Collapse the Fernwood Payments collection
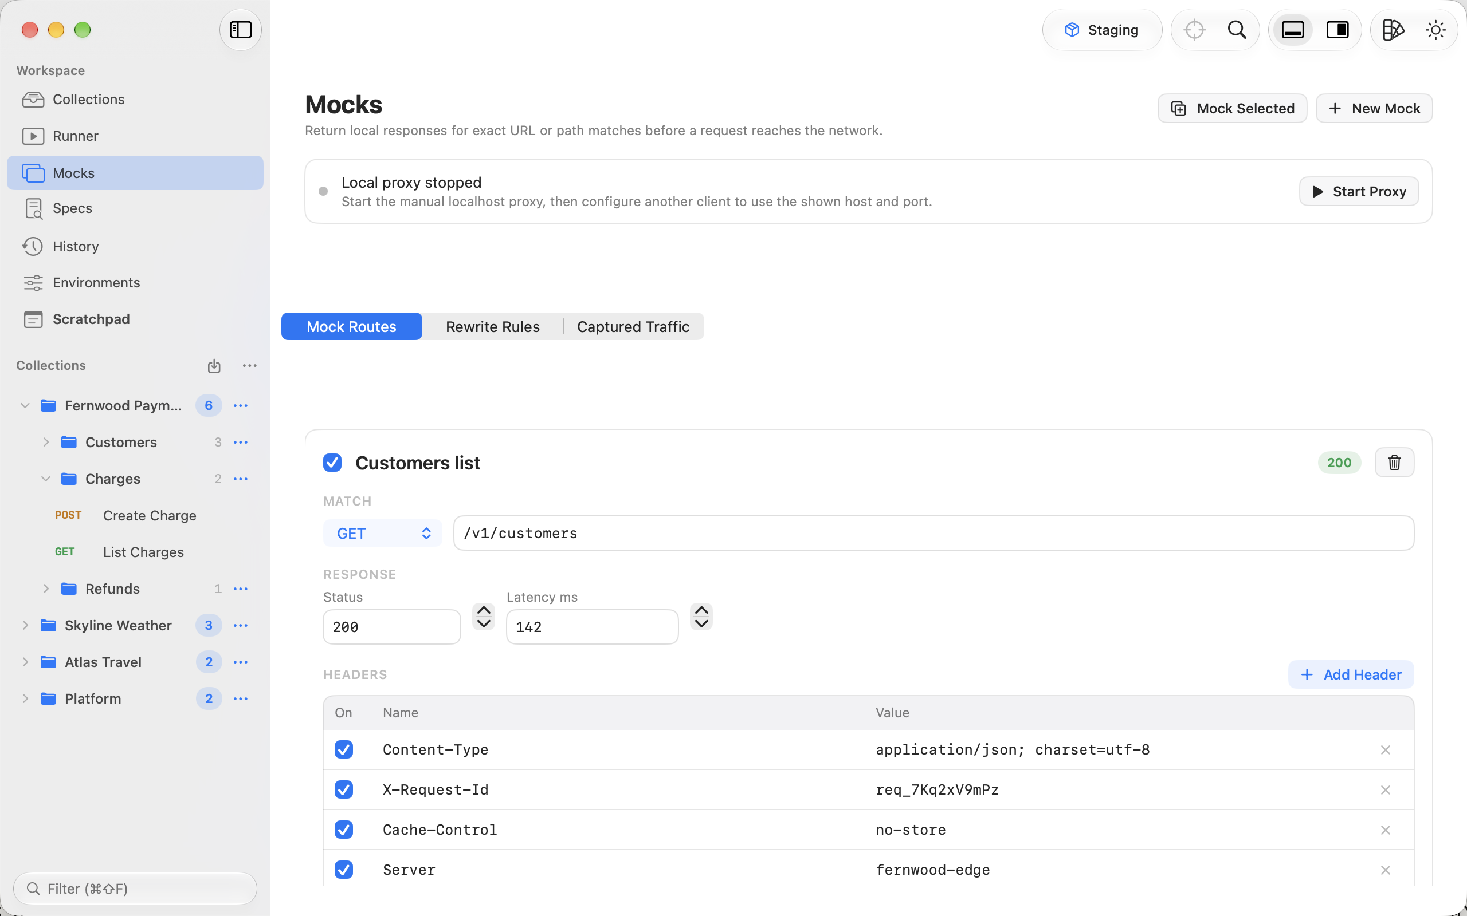 (x=25, y=405)
